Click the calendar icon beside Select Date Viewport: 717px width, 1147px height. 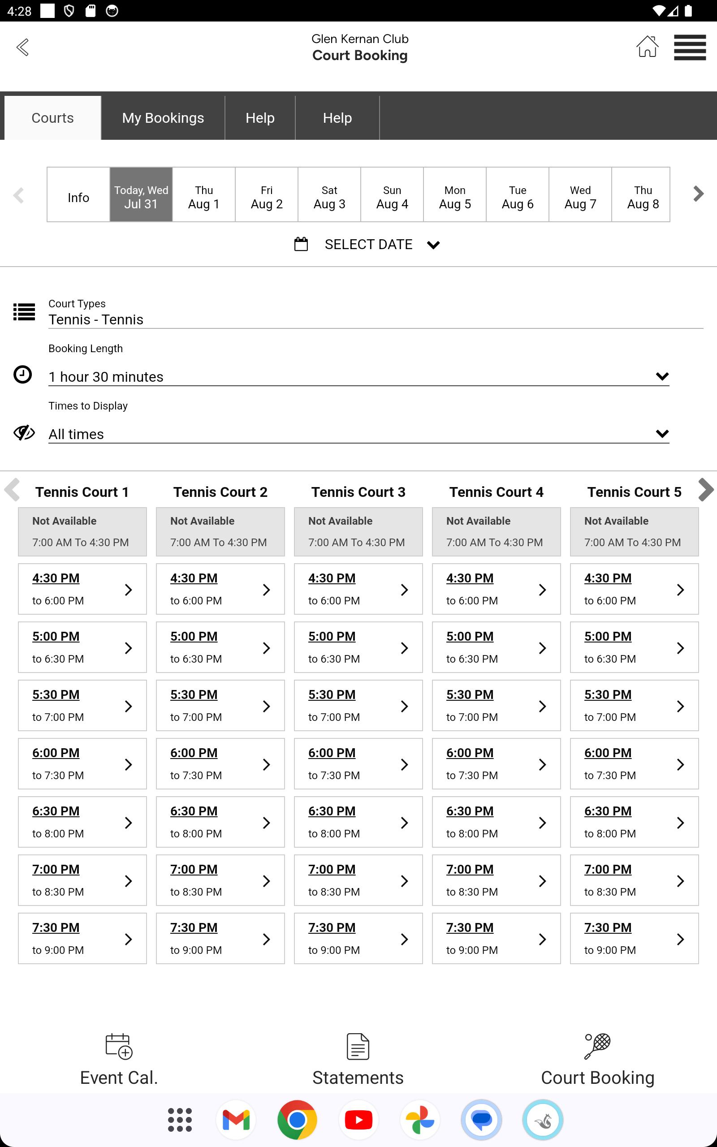(301, 244)
